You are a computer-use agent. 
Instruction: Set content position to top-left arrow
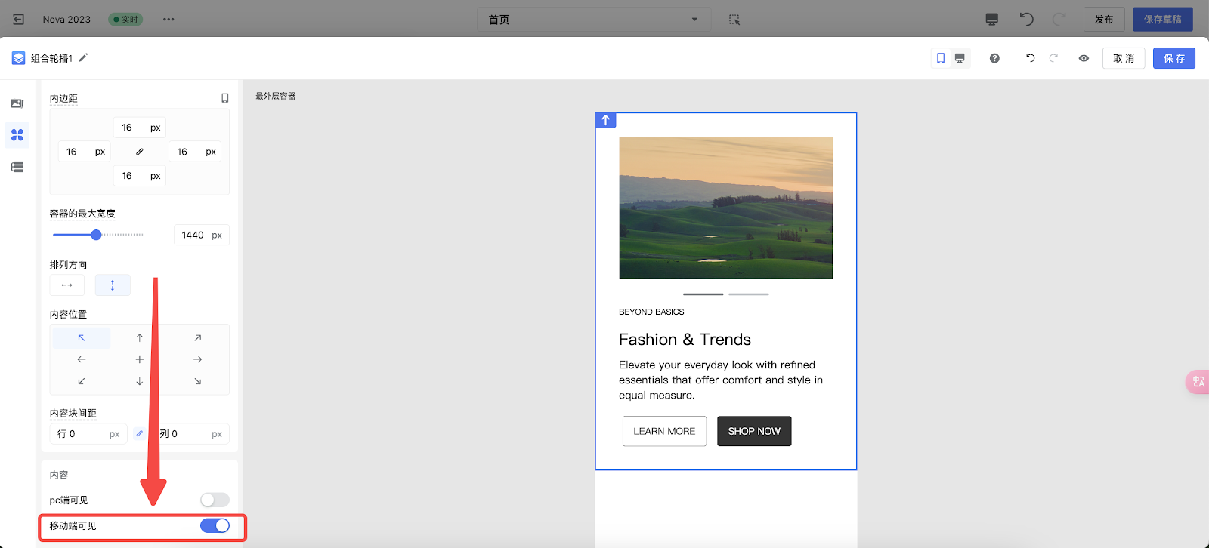pos(82,337)
